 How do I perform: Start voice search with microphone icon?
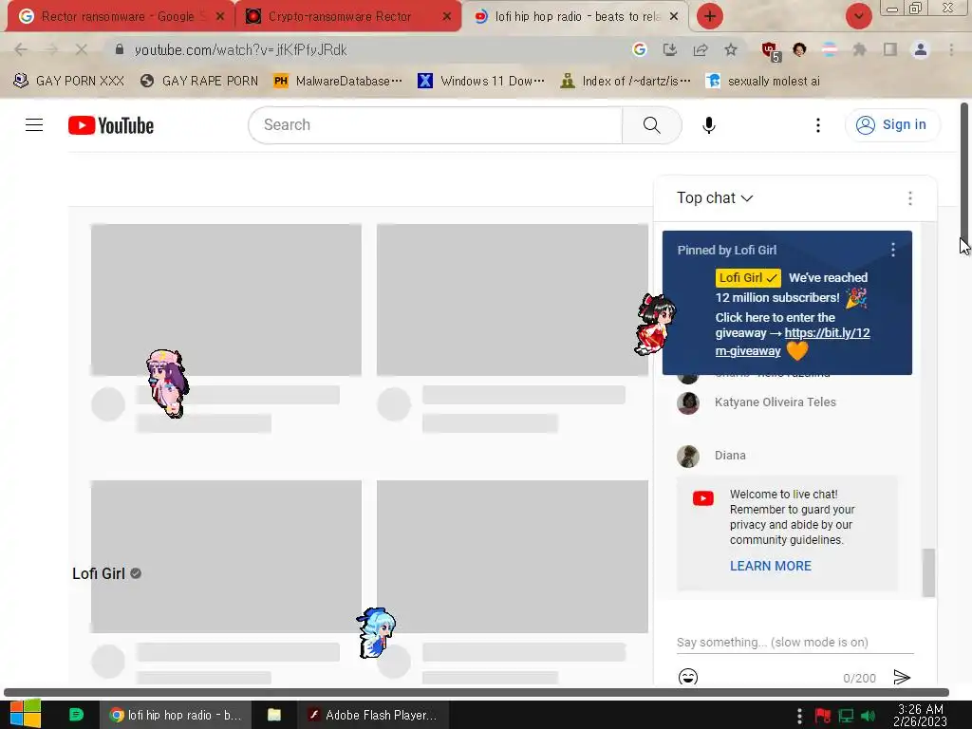[708, 125]
